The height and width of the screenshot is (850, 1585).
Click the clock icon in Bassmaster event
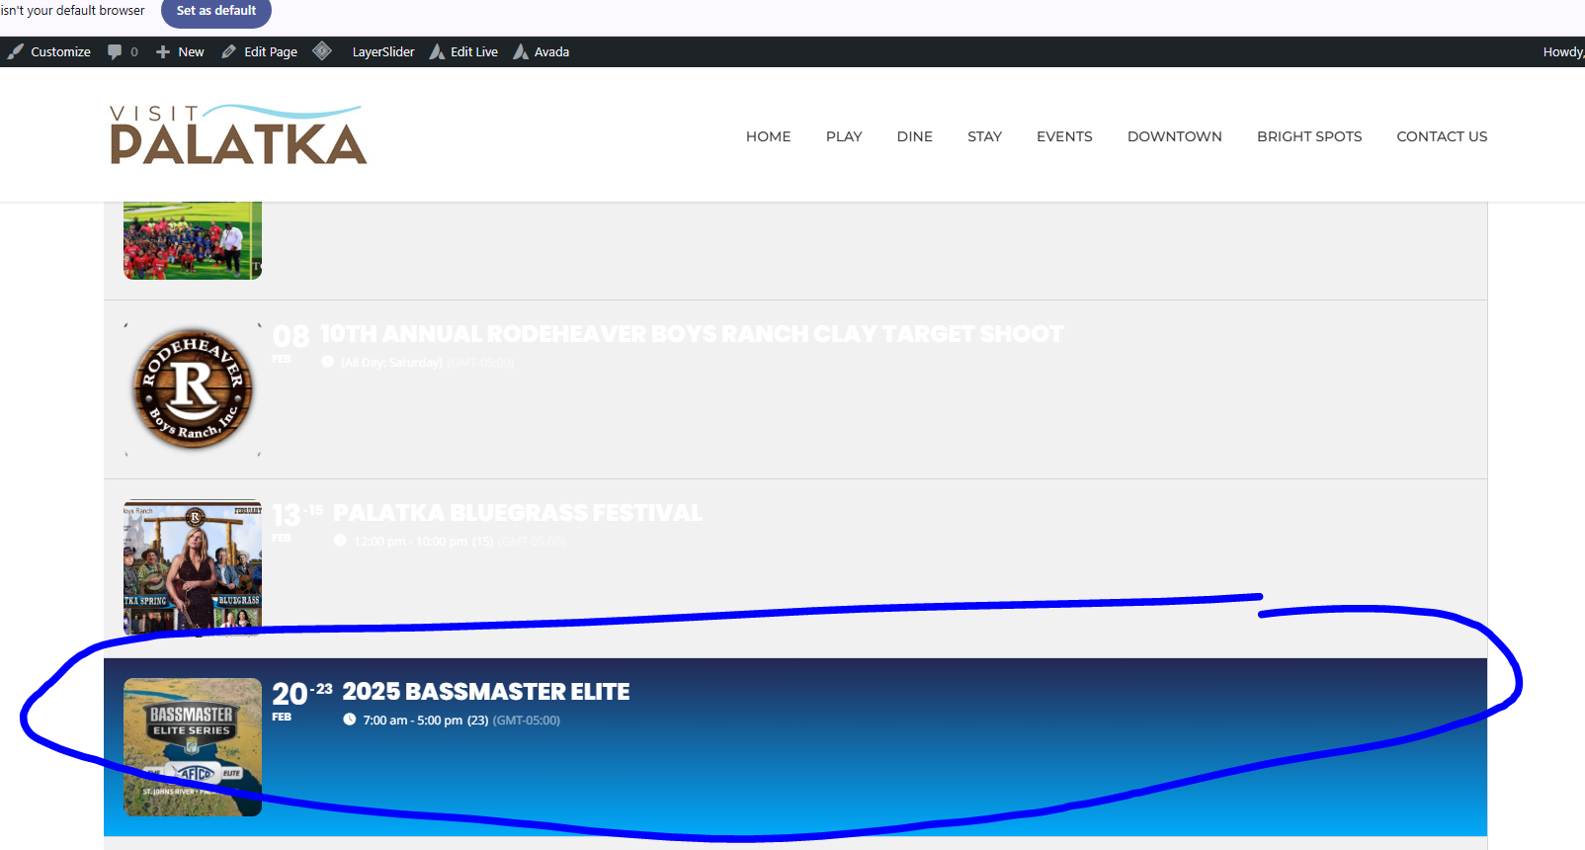point(349,720)
